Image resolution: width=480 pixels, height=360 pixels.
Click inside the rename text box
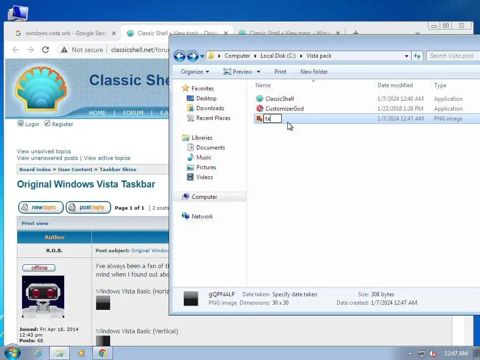pos(272,119)
